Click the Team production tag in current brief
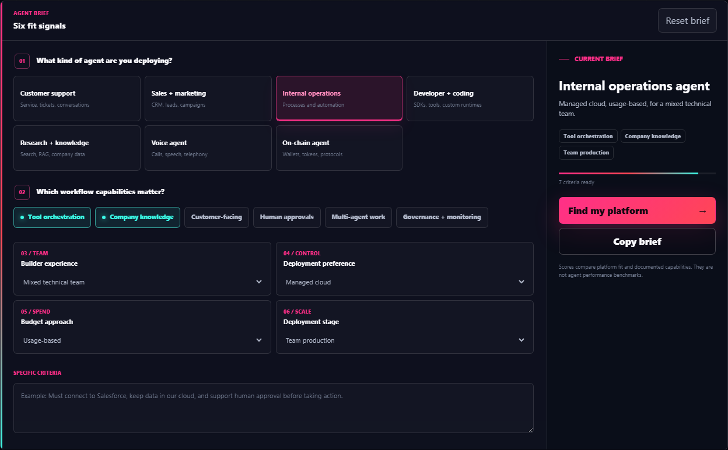 pyautogui.click(x=586, y=153)
